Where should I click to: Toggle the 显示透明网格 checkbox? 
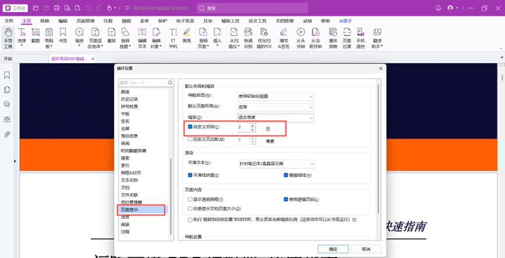click(x=190, y=200)
